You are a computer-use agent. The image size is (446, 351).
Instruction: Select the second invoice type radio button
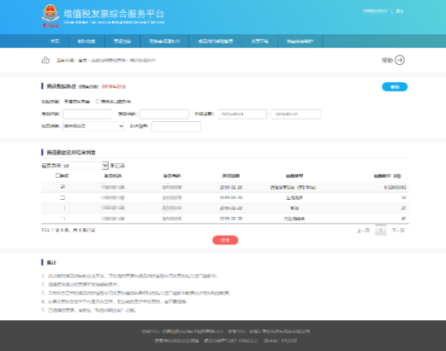point(97,102)
